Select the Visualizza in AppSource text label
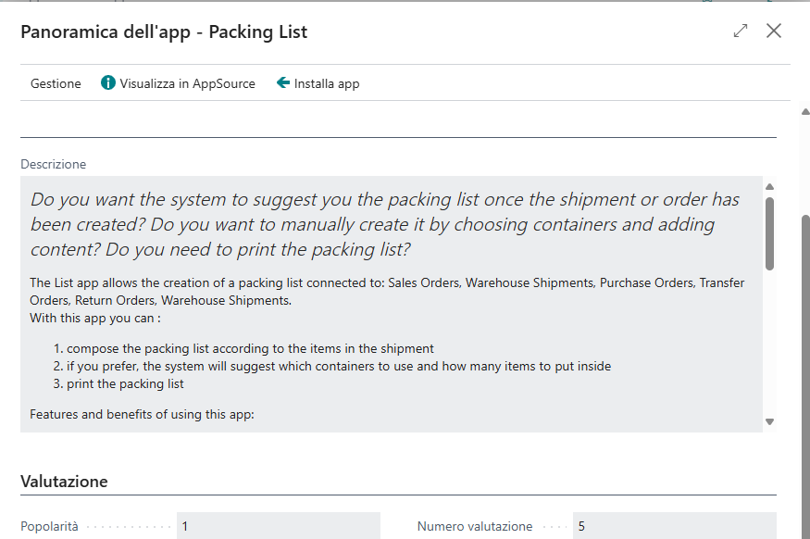The image size is (810, 539). [x=187, y=83]
